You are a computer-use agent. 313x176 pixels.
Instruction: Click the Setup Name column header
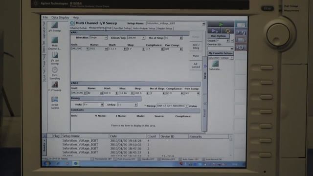click(85, 136)
